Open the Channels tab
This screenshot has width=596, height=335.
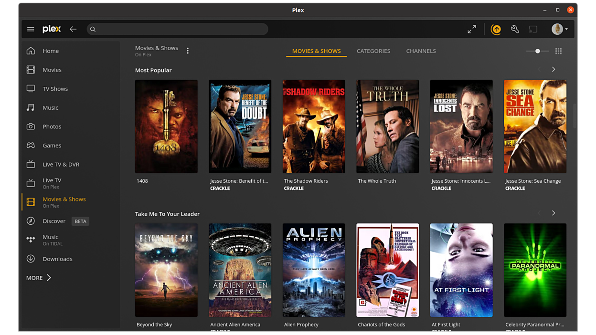coord(421,51)
